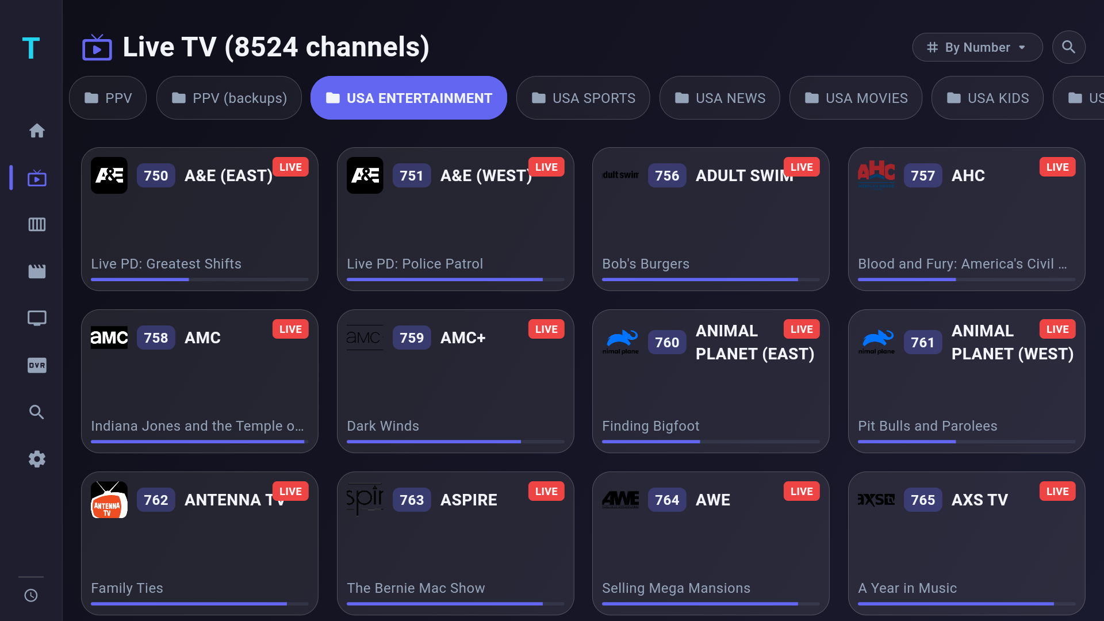Screen dimensions: 1104x621
Task: Click the AMC+ channel logo
Action: [x=365, y=338]
